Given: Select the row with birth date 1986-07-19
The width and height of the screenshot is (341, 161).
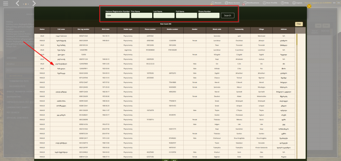Looking at the screenshot, I should coord(165,156).
